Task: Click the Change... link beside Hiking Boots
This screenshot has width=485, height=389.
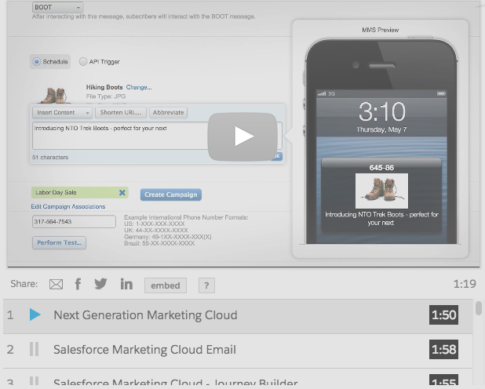Action: (x=139, y=87)
